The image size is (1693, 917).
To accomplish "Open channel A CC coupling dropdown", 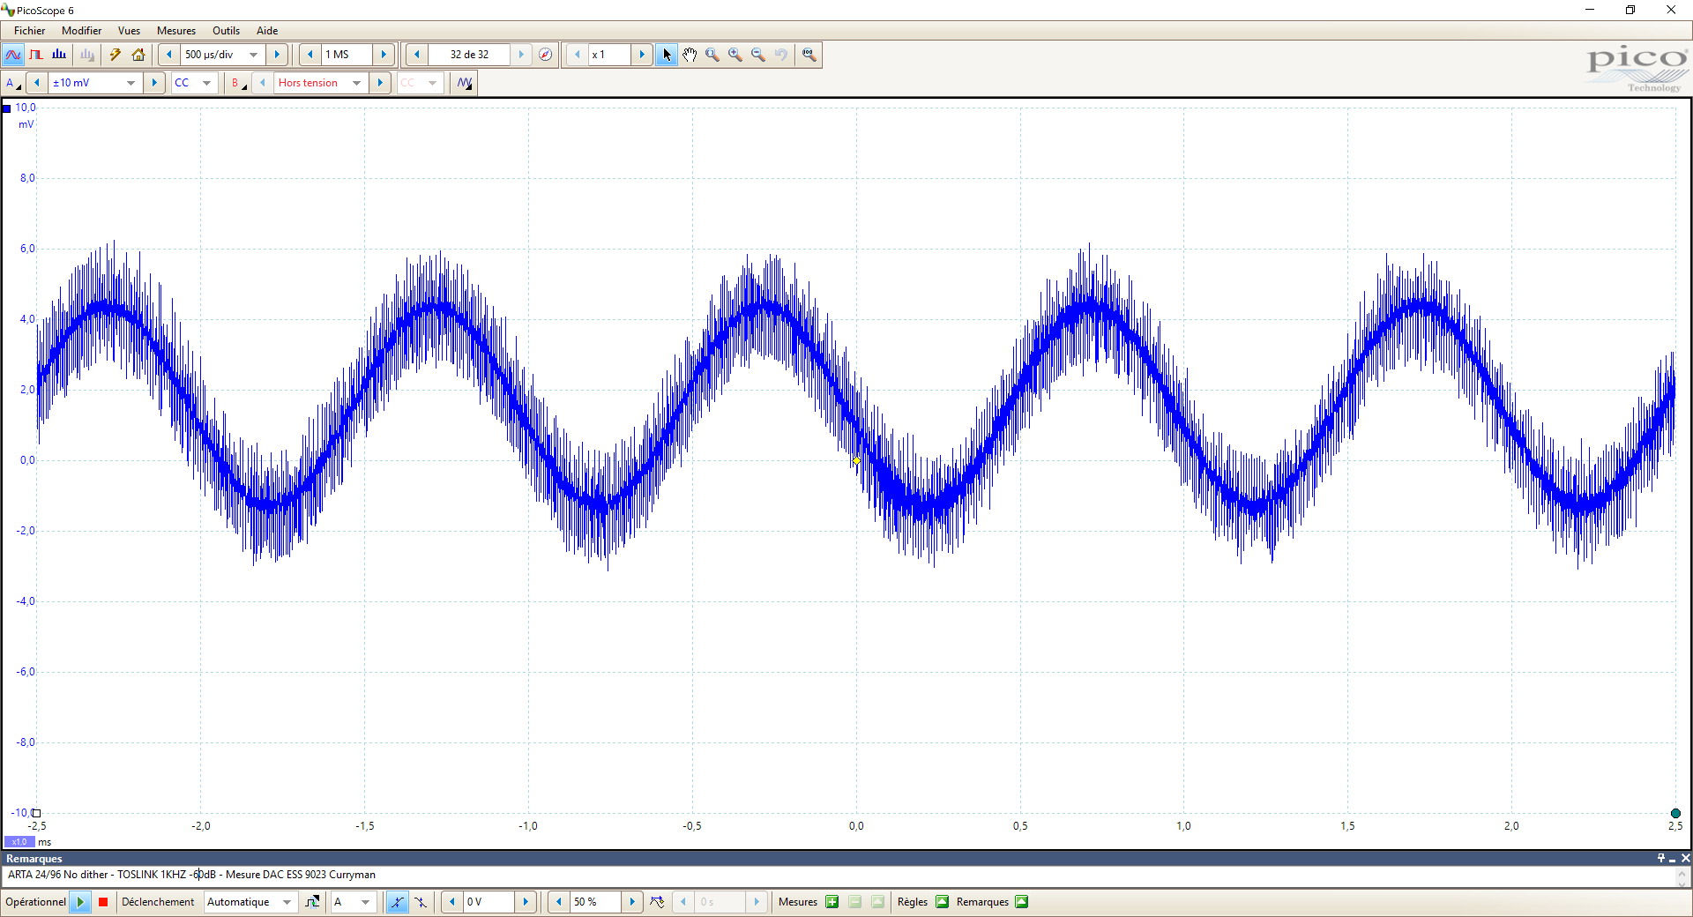I will [206, 83].
